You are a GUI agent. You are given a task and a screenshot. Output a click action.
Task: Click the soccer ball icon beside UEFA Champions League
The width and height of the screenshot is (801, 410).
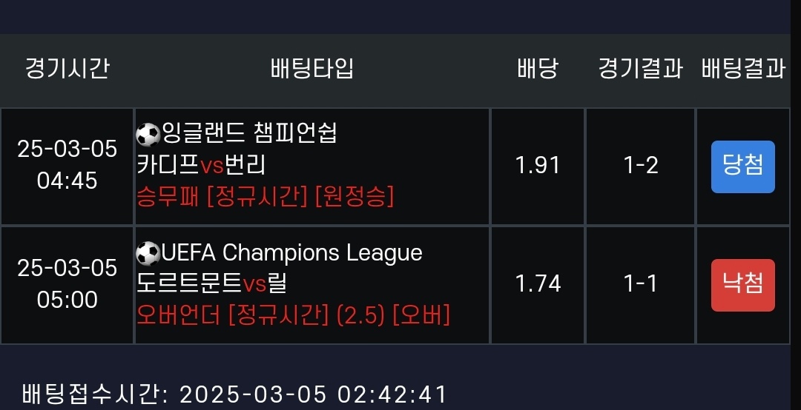[x=148, y=254]
